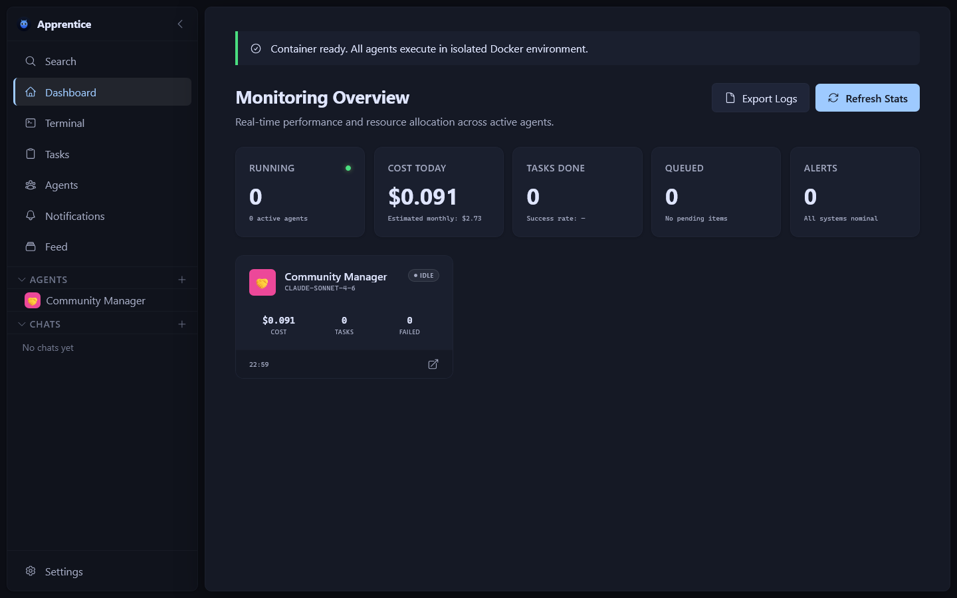The width and height of the screenshot is (957, 598).
Task: Click the Export Logs document icon
Action: pos(730,98)
